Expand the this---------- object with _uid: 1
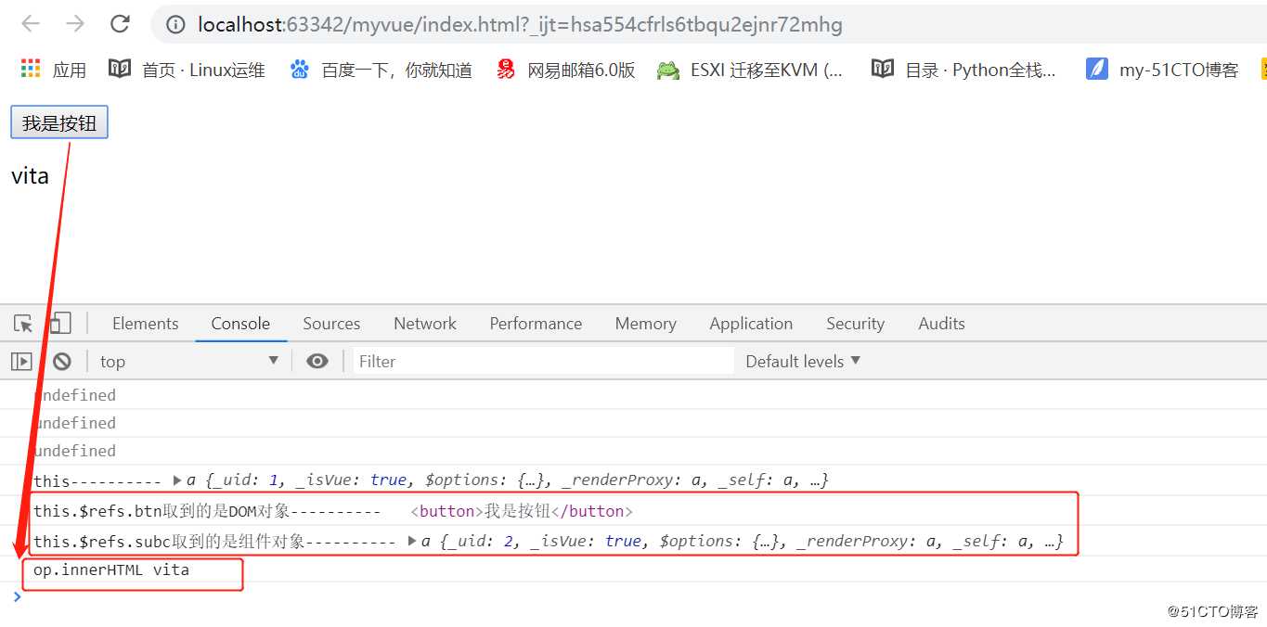 [177, 480]
